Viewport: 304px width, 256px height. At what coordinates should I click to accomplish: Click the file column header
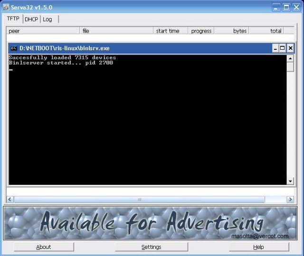point(117,31)
